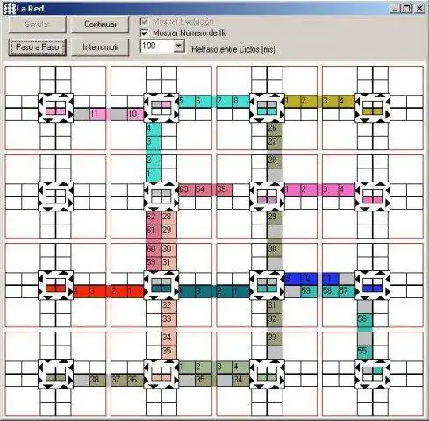Click the teal flit numbered 59
Screen dimensions: 429x421
tap(309, 291)
